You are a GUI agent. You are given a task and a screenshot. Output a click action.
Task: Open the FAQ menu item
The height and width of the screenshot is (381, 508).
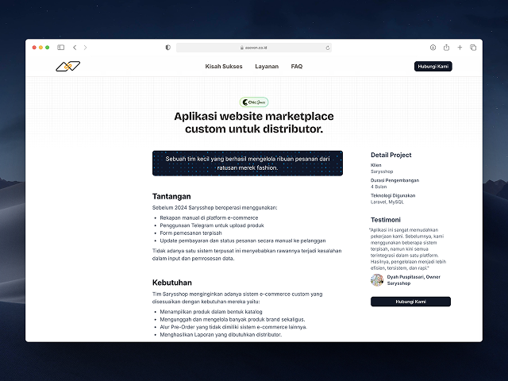coord(296,66)
